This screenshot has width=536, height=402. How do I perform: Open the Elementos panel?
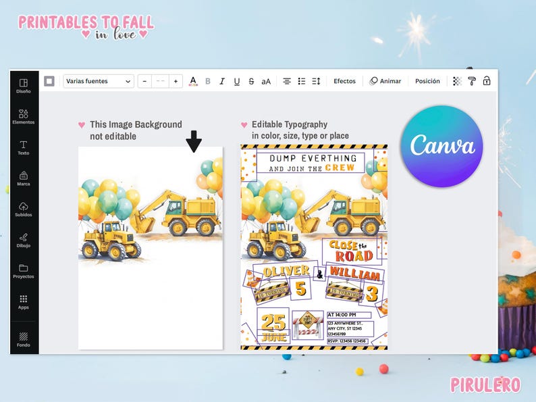(x=23, y=117)
